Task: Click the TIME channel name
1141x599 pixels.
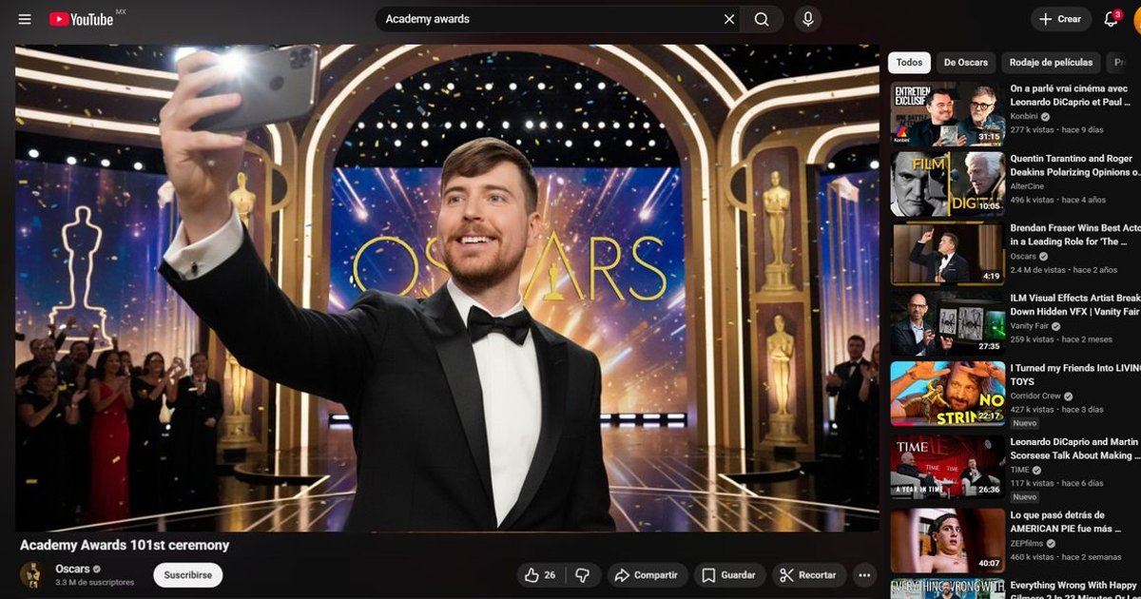Action: [1019, 470]
